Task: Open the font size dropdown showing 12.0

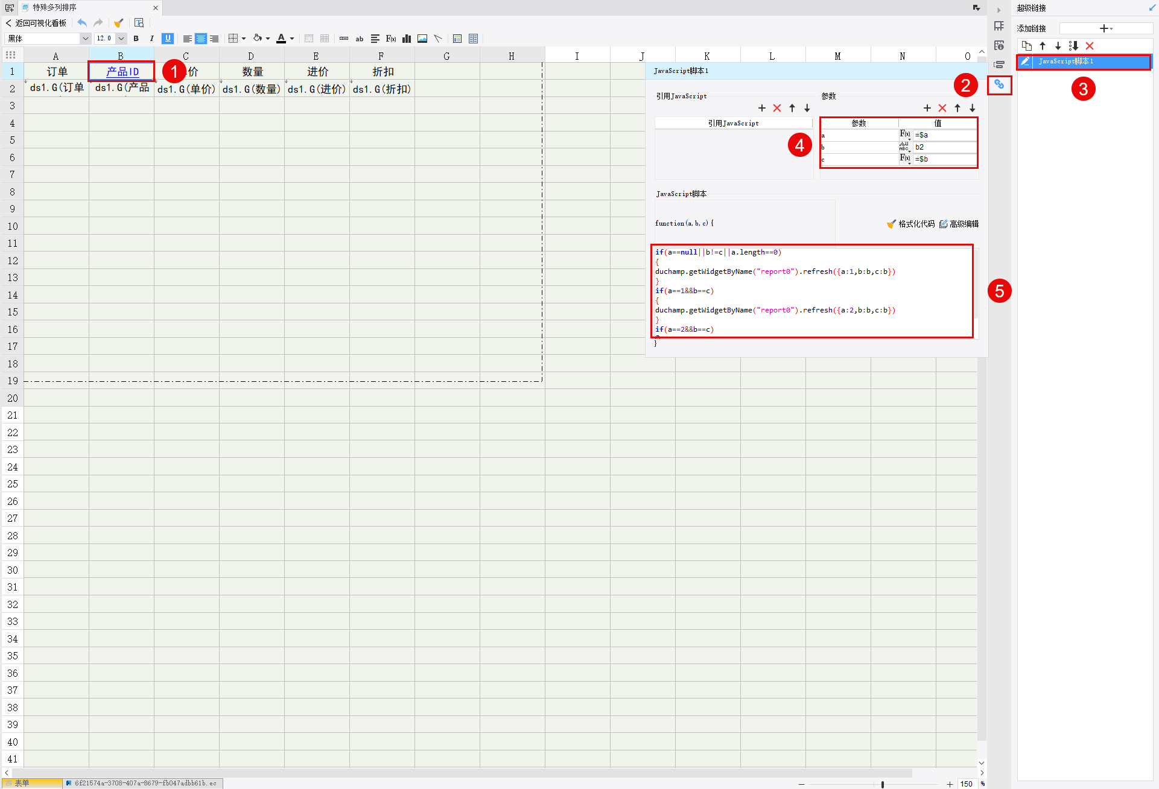Action: coord(121,39)
